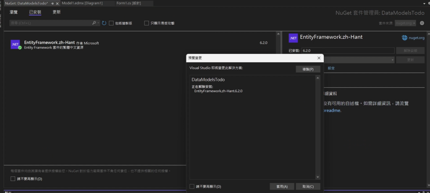Click 取消(C) to cancel the dialog

click(308, 186)
